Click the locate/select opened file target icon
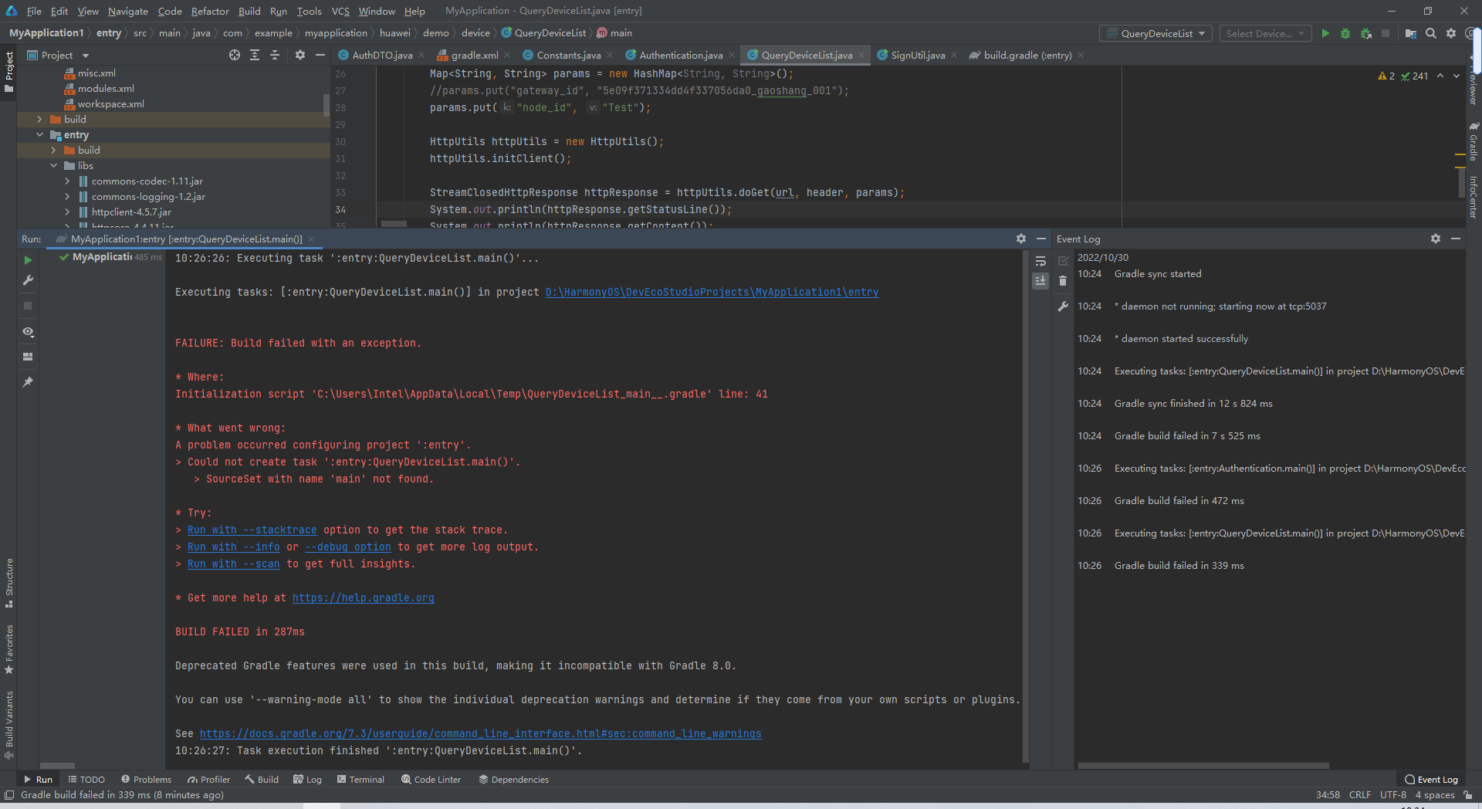1482x809 pixels. 235,55
